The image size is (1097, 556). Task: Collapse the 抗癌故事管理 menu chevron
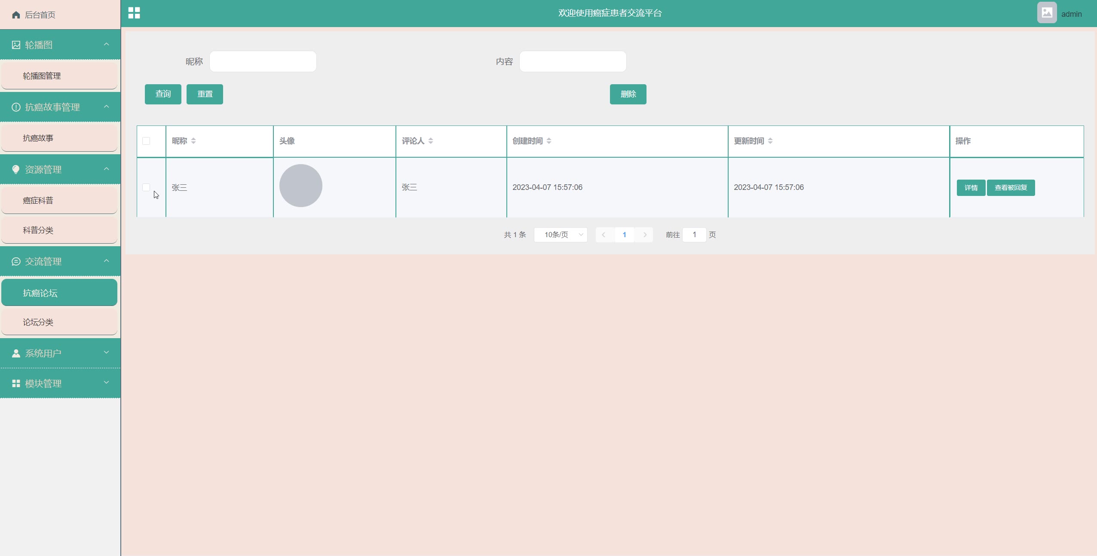[x=107, y=107]
